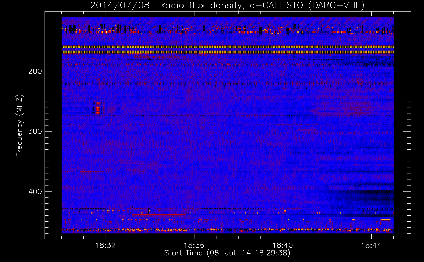Click the plot title 'Radio flux density, e-CALLISTO (DARO-VHF)'

(262, 5)
